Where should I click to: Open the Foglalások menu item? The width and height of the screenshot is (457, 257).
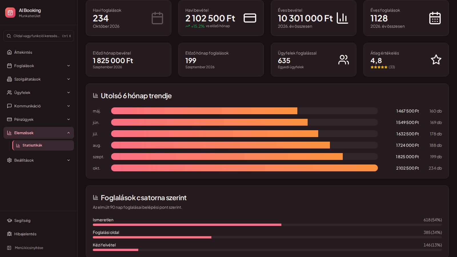pyautogui.click(x=39, y=66)
